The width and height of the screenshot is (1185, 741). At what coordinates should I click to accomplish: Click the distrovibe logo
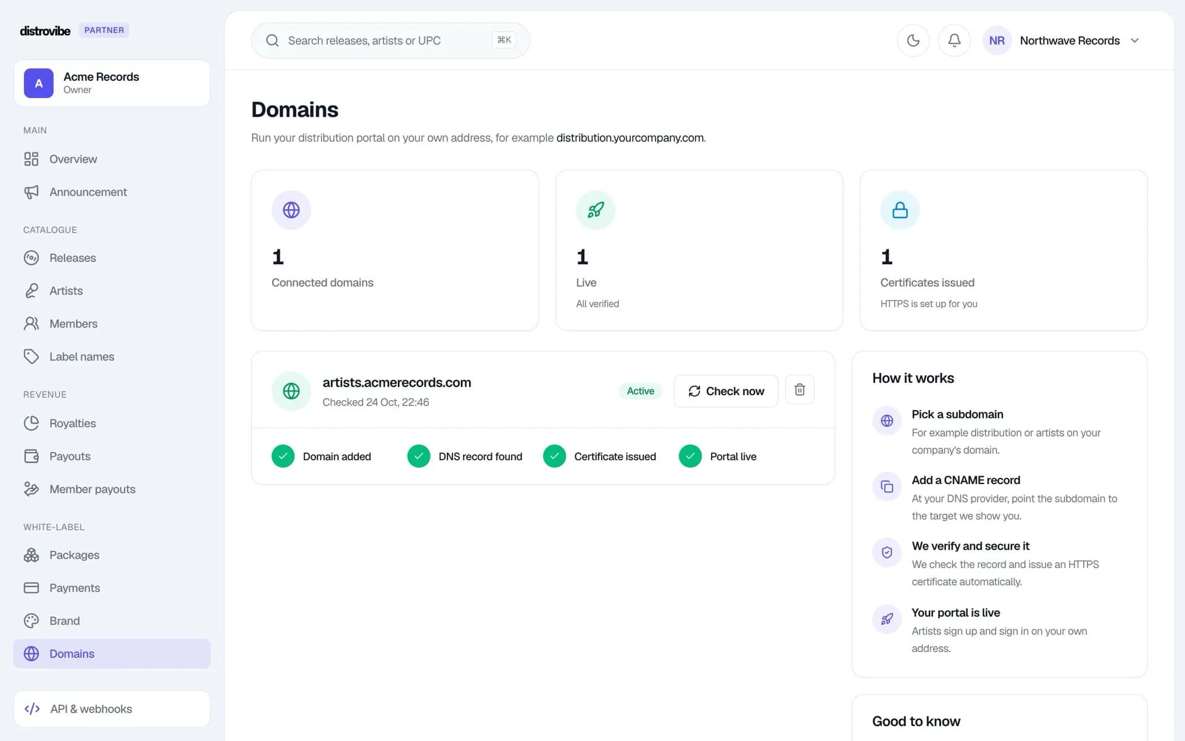click(45, 30)
